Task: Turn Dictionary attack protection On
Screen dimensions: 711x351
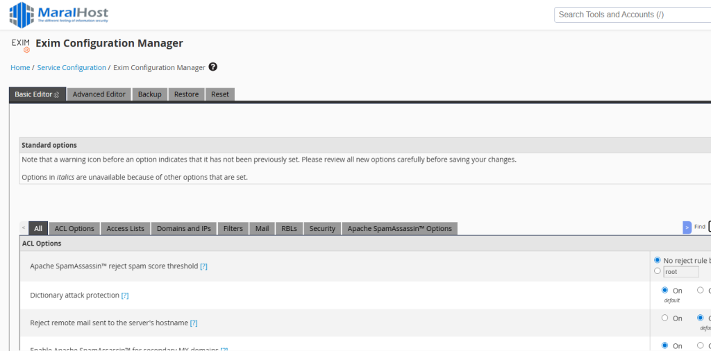Action: (x=664, y=290)
